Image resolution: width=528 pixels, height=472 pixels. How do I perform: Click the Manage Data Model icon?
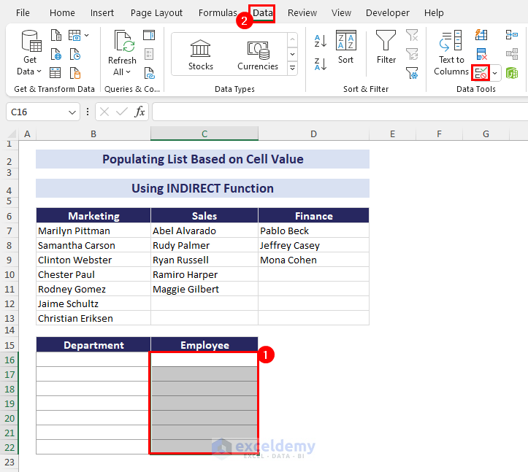pyautogui.click(x=511, y=73)
